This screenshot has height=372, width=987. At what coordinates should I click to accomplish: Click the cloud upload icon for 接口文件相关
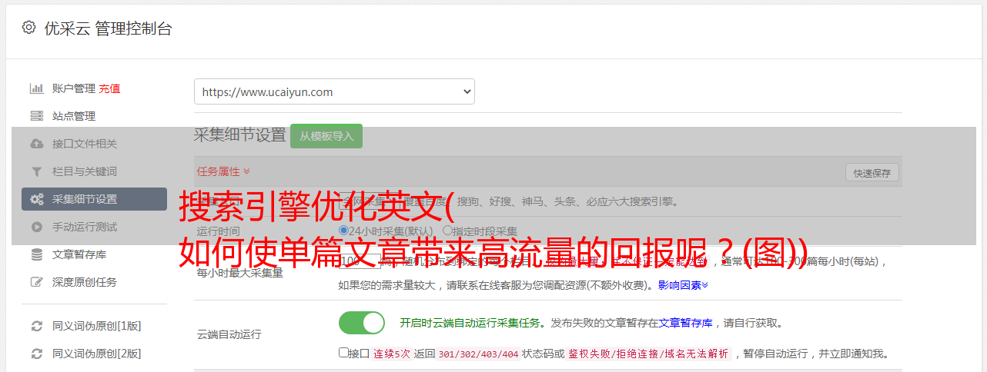[x=36, y=144]
